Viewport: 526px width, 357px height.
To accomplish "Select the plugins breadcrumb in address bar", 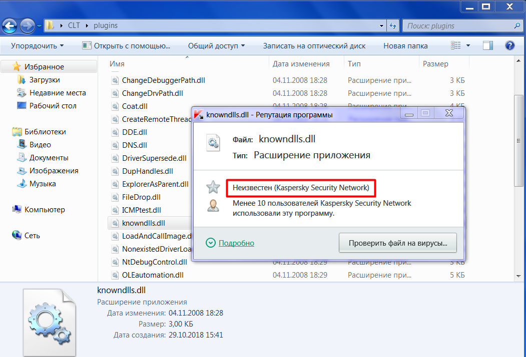I will pyautogui.click(x=106, y=25).
